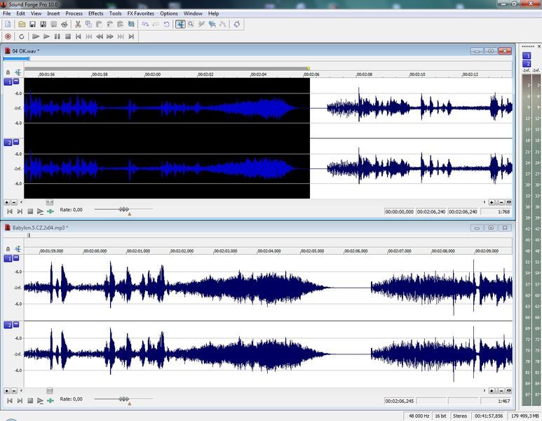Click the edit tool selector in Babylon.5.CZ.2x04.mp3 window
This screenshot has width=542, height=421.
[18, 248]
